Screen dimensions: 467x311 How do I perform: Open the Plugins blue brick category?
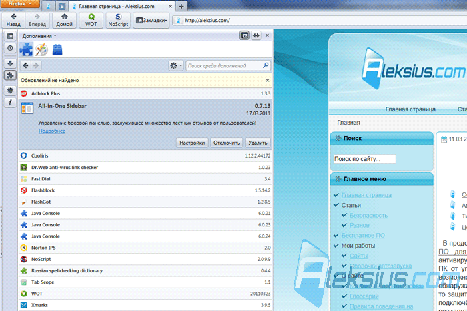(57, 50)
